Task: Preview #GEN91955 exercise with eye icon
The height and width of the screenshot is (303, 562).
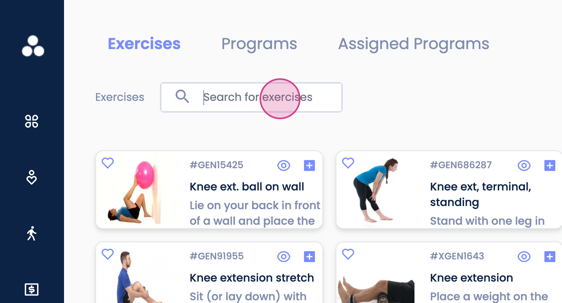Action: point(284,257)
